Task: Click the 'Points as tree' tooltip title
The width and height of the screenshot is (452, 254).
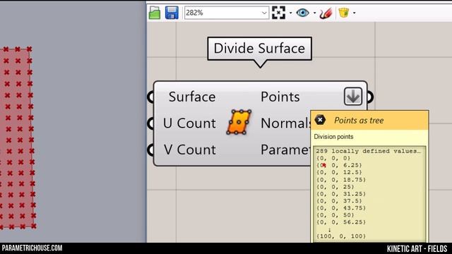Action: tap(359, 121)
